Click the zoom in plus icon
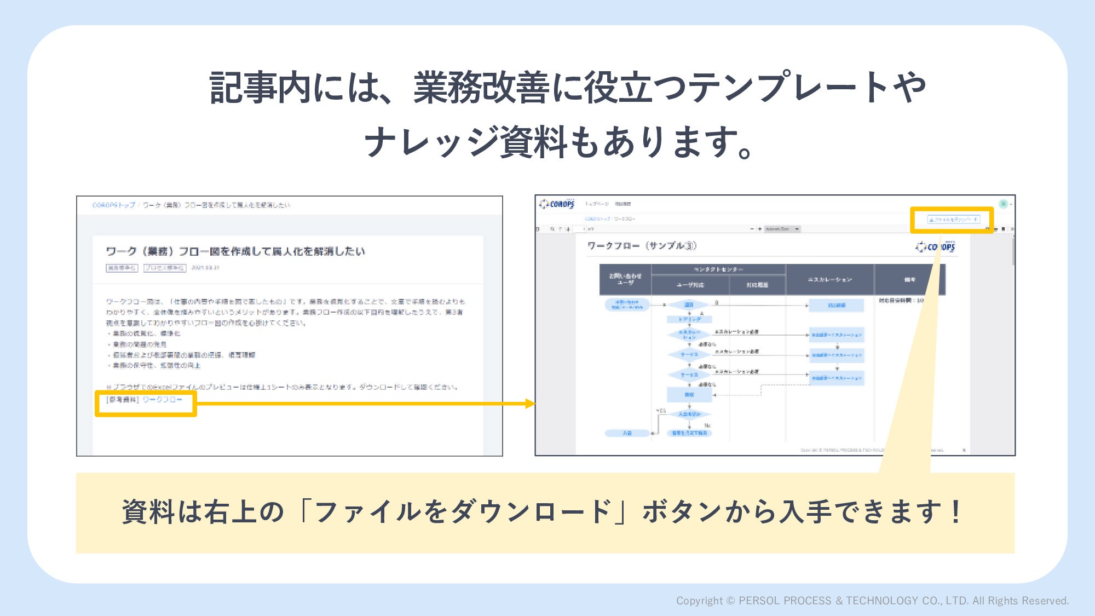This screenshot has width=1095, height=616. coord(760,229)
